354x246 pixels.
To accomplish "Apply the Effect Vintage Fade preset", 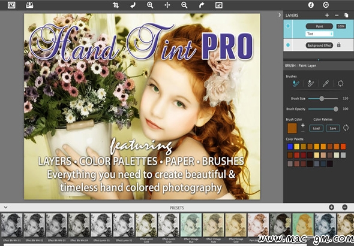I will pyautogui.click(x=214, y=227).
